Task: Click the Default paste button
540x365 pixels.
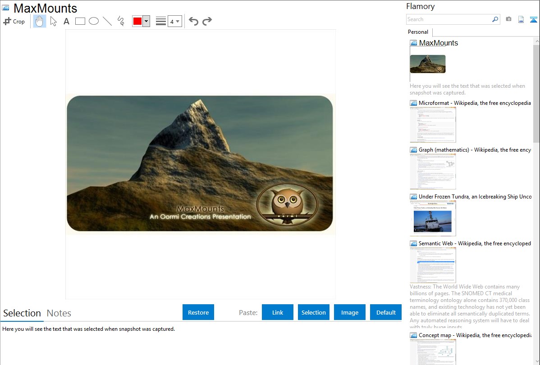Action: tap(386, 312)
